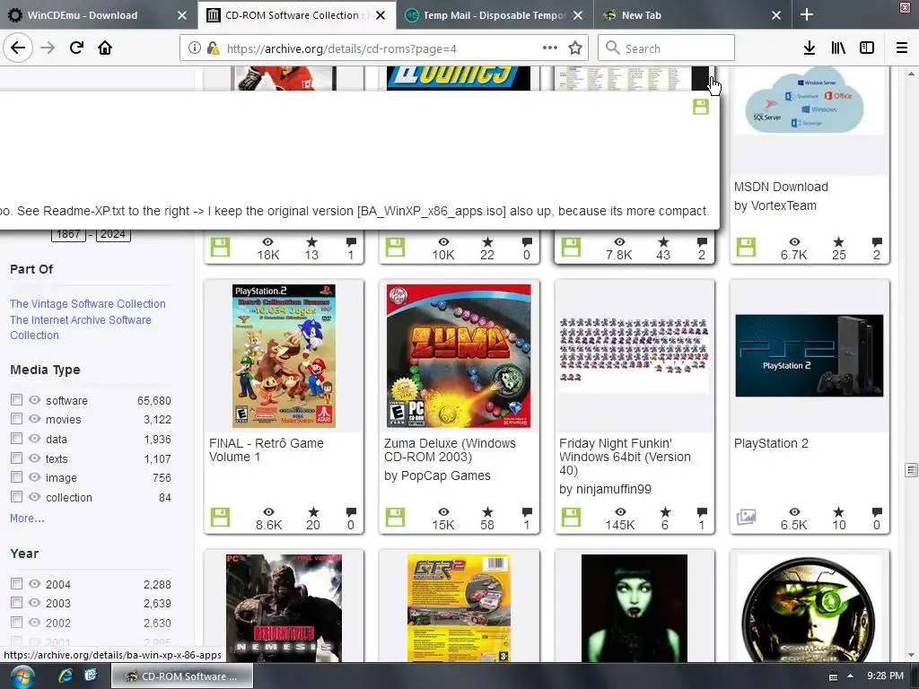
Task: Switch to the Temp Mail tab
Action: pyautogui.click(x=495, y=15)
